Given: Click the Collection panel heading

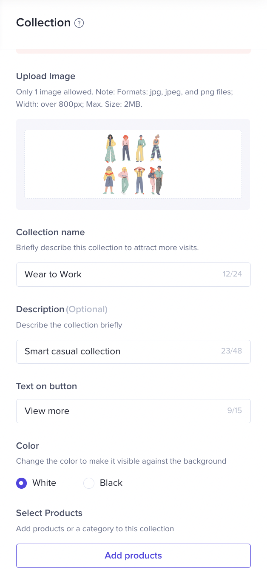Looking at the screenshot, I should click(43, 23).
